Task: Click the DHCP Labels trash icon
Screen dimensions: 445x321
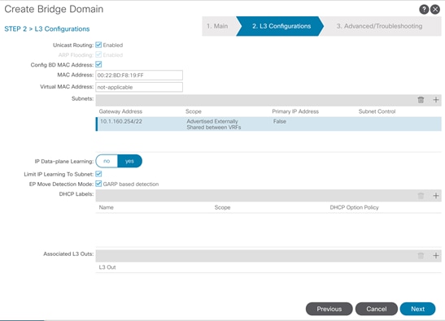Action: tap(421, 196)
